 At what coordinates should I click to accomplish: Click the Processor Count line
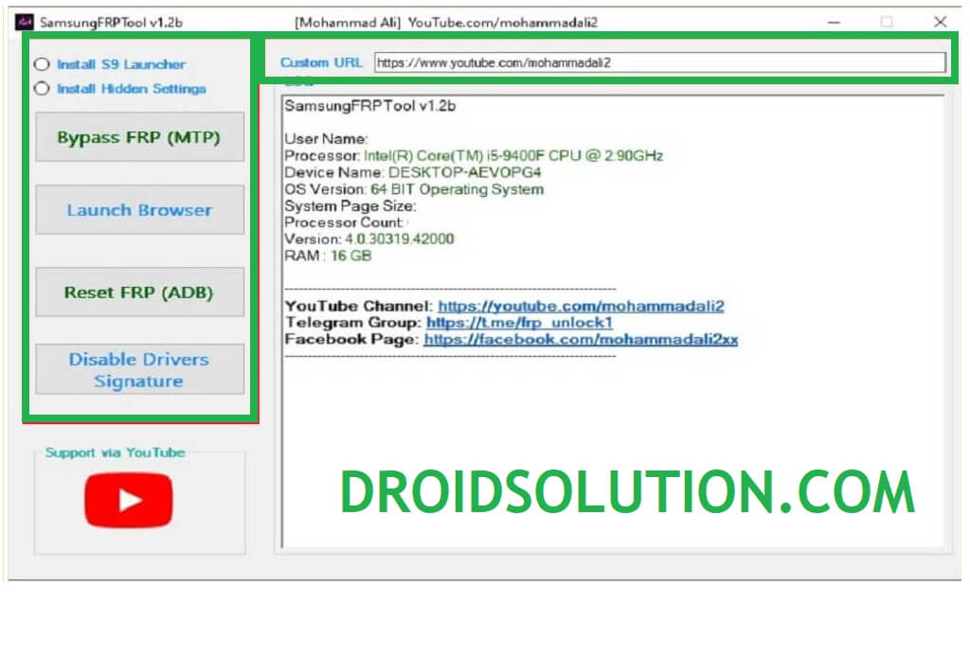coord(344,222)
